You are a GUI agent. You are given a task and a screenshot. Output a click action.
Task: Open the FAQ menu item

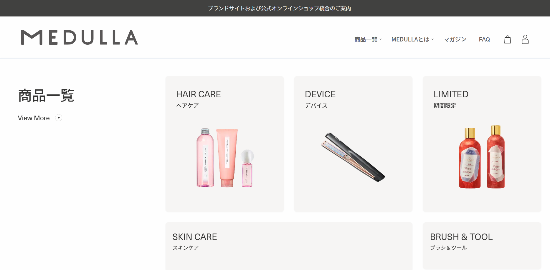coord(484,39)
